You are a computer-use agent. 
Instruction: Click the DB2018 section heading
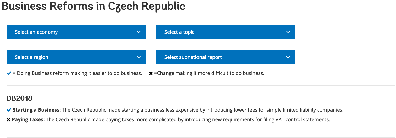[x=19, y=98]
